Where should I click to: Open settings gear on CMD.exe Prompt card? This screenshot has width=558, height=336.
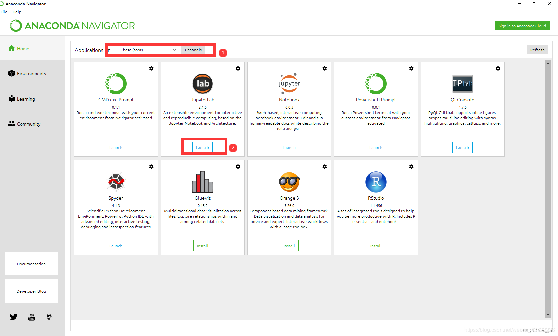pyautogui.click(x=151, y=68)
